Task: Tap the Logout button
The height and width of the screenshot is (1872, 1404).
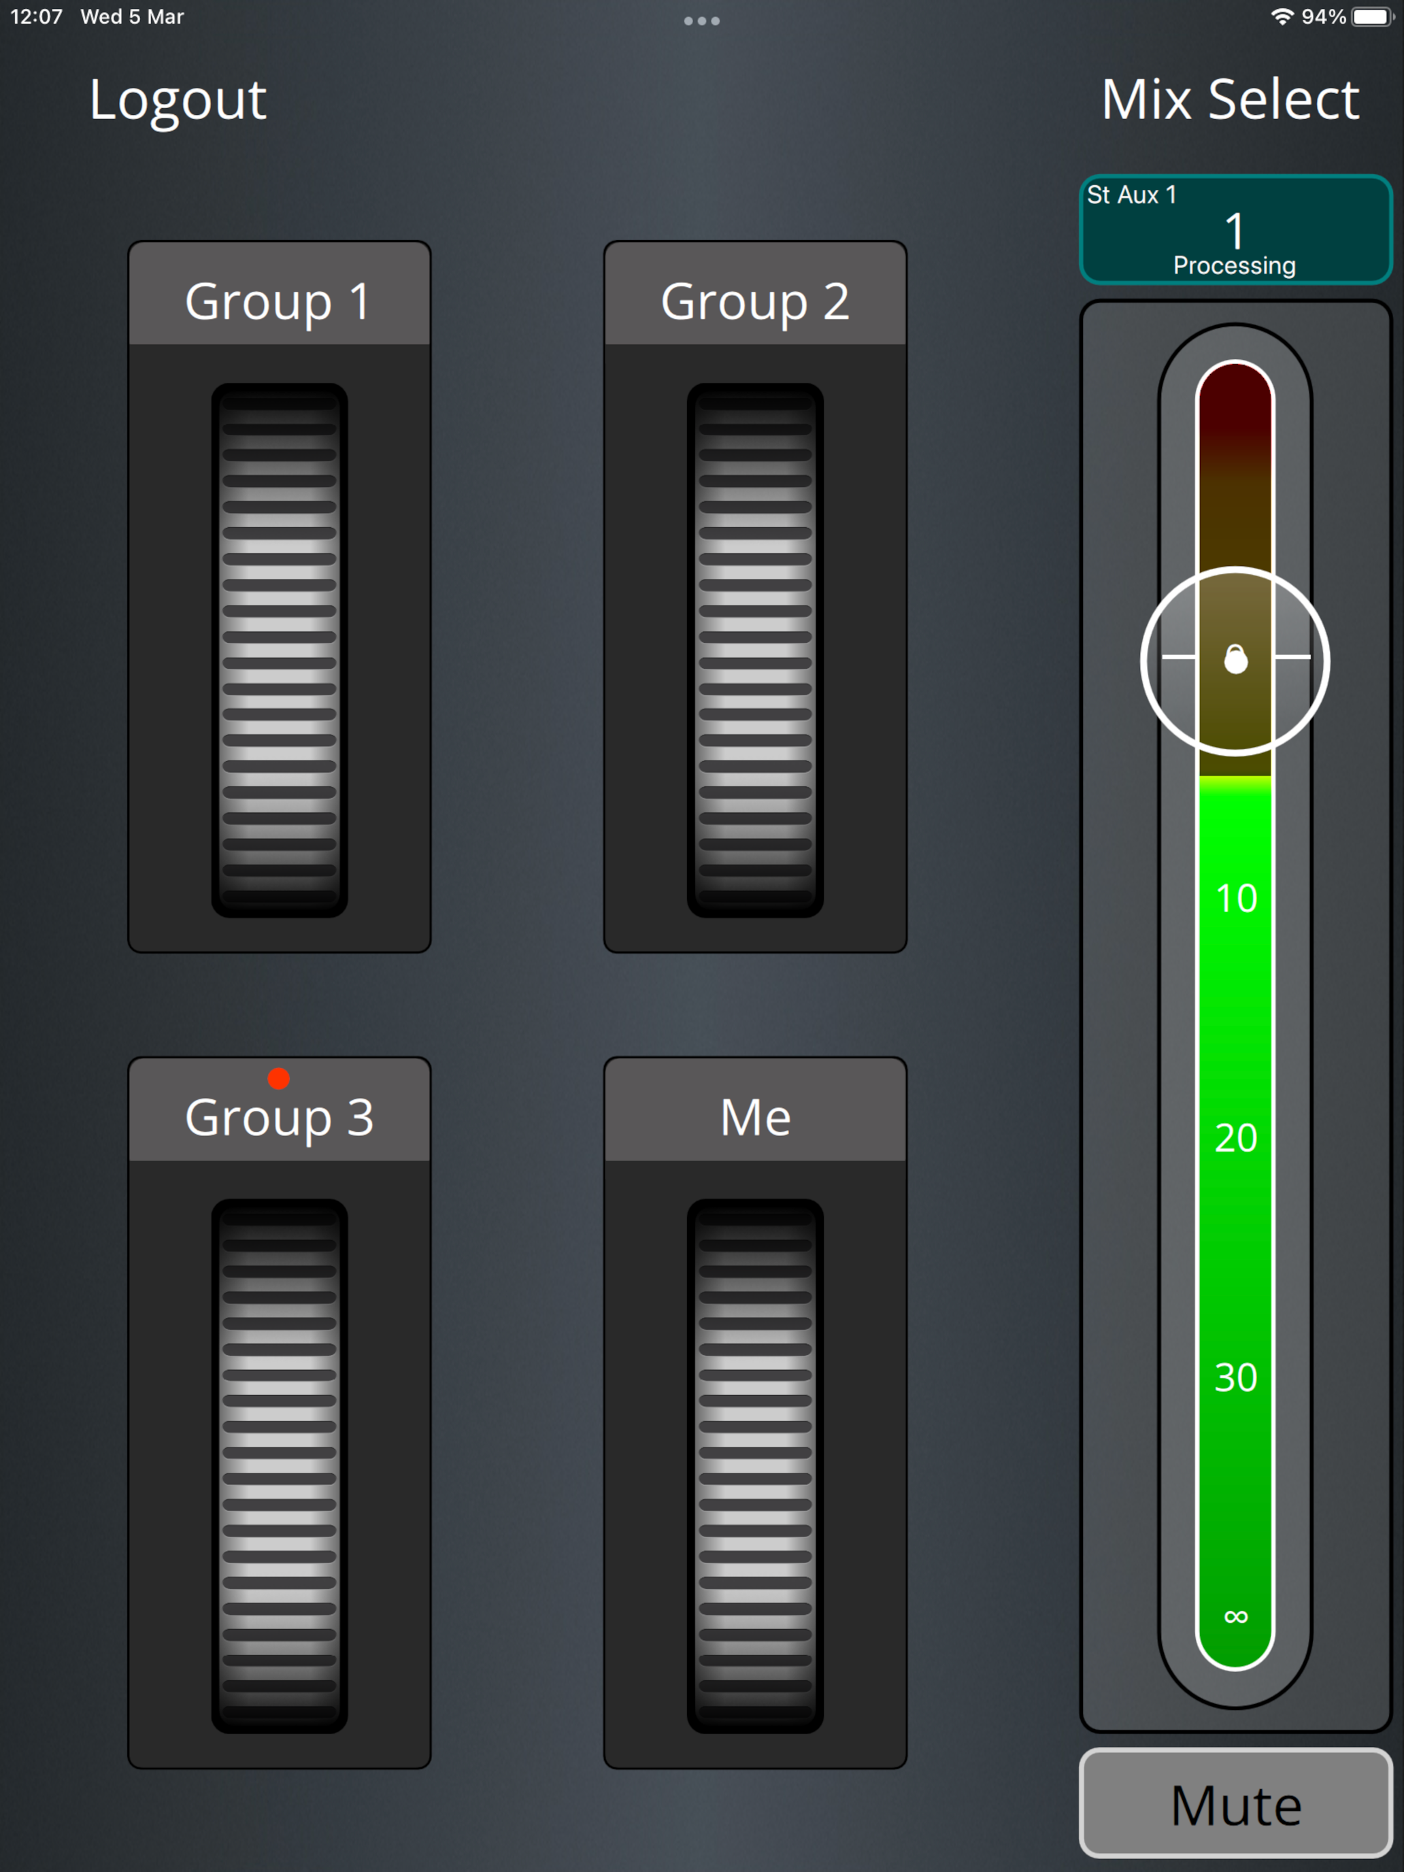Action: (x=178, y=101)
